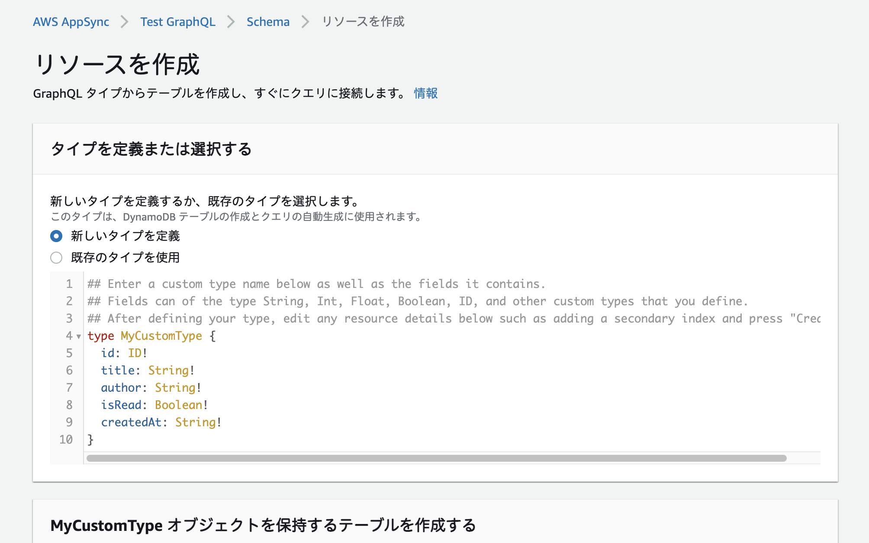869x543 pixels.
Task: Select 新しいタイプを定義 radio button
Action: pyautogui.click(x=56, y=236)
